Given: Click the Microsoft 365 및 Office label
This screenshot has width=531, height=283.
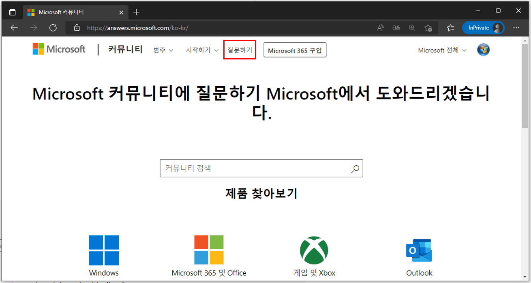Looking at the screenshot, I should (209, 273).
